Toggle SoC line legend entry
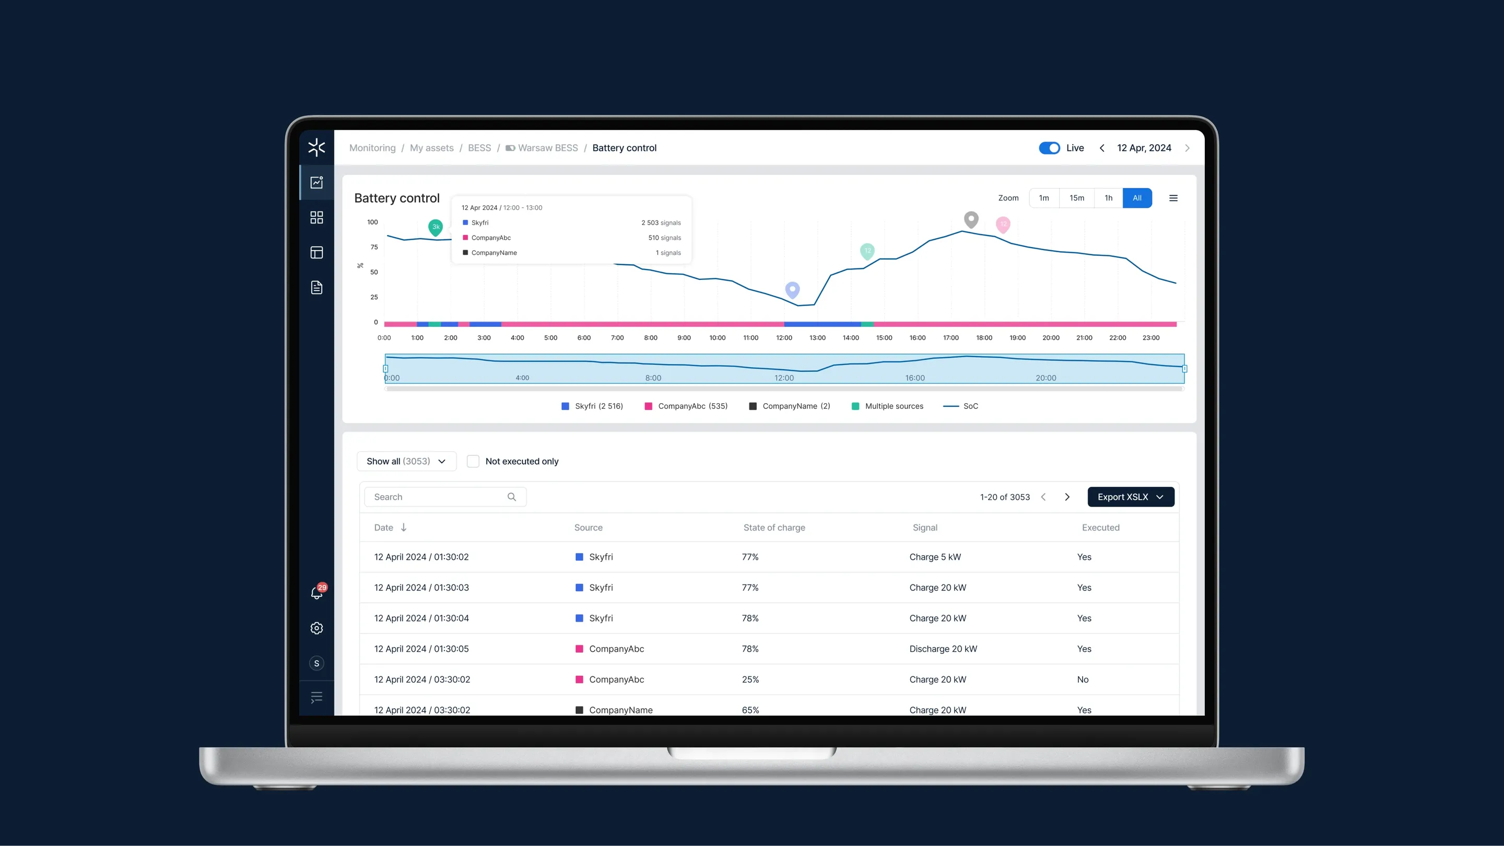Viewport: 1504px width, 846px height. coord(960,406)
